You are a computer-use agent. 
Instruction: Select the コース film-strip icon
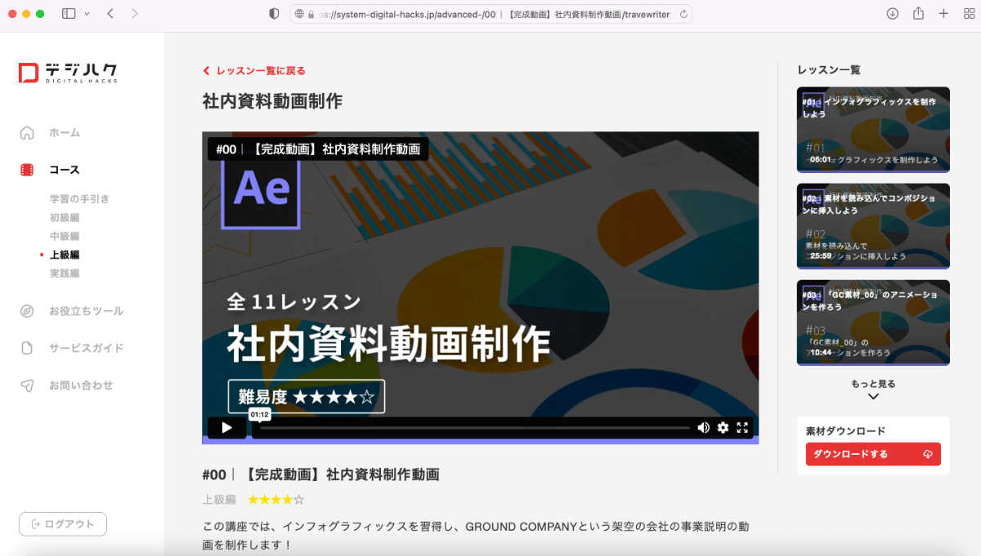27,170
